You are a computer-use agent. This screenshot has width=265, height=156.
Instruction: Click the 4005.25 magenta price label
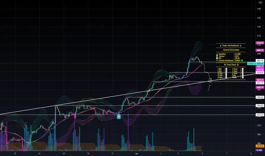click(x=260, y=87)
